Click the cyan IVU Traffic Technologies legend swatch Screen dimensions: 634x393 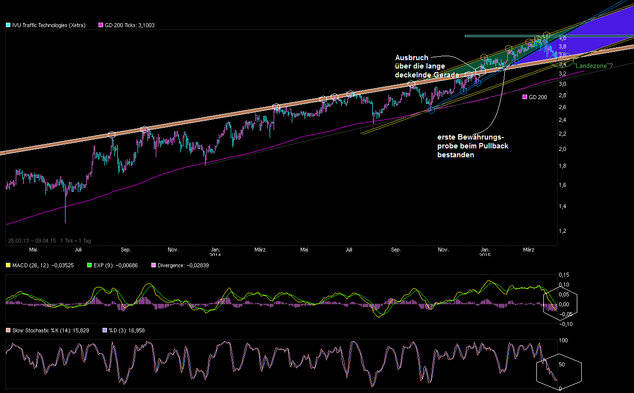tap(8, 25)
